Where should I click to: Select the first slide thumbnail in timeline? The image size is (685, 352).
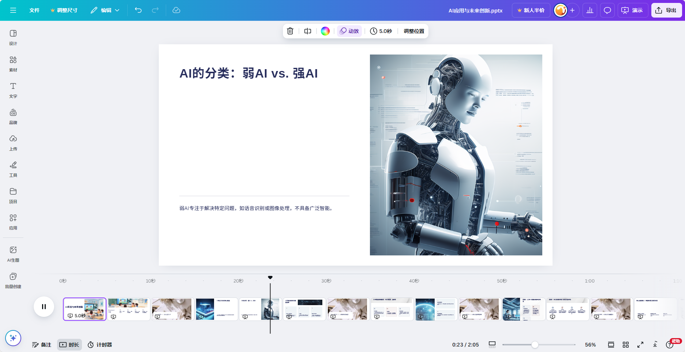tap(84, 309)
